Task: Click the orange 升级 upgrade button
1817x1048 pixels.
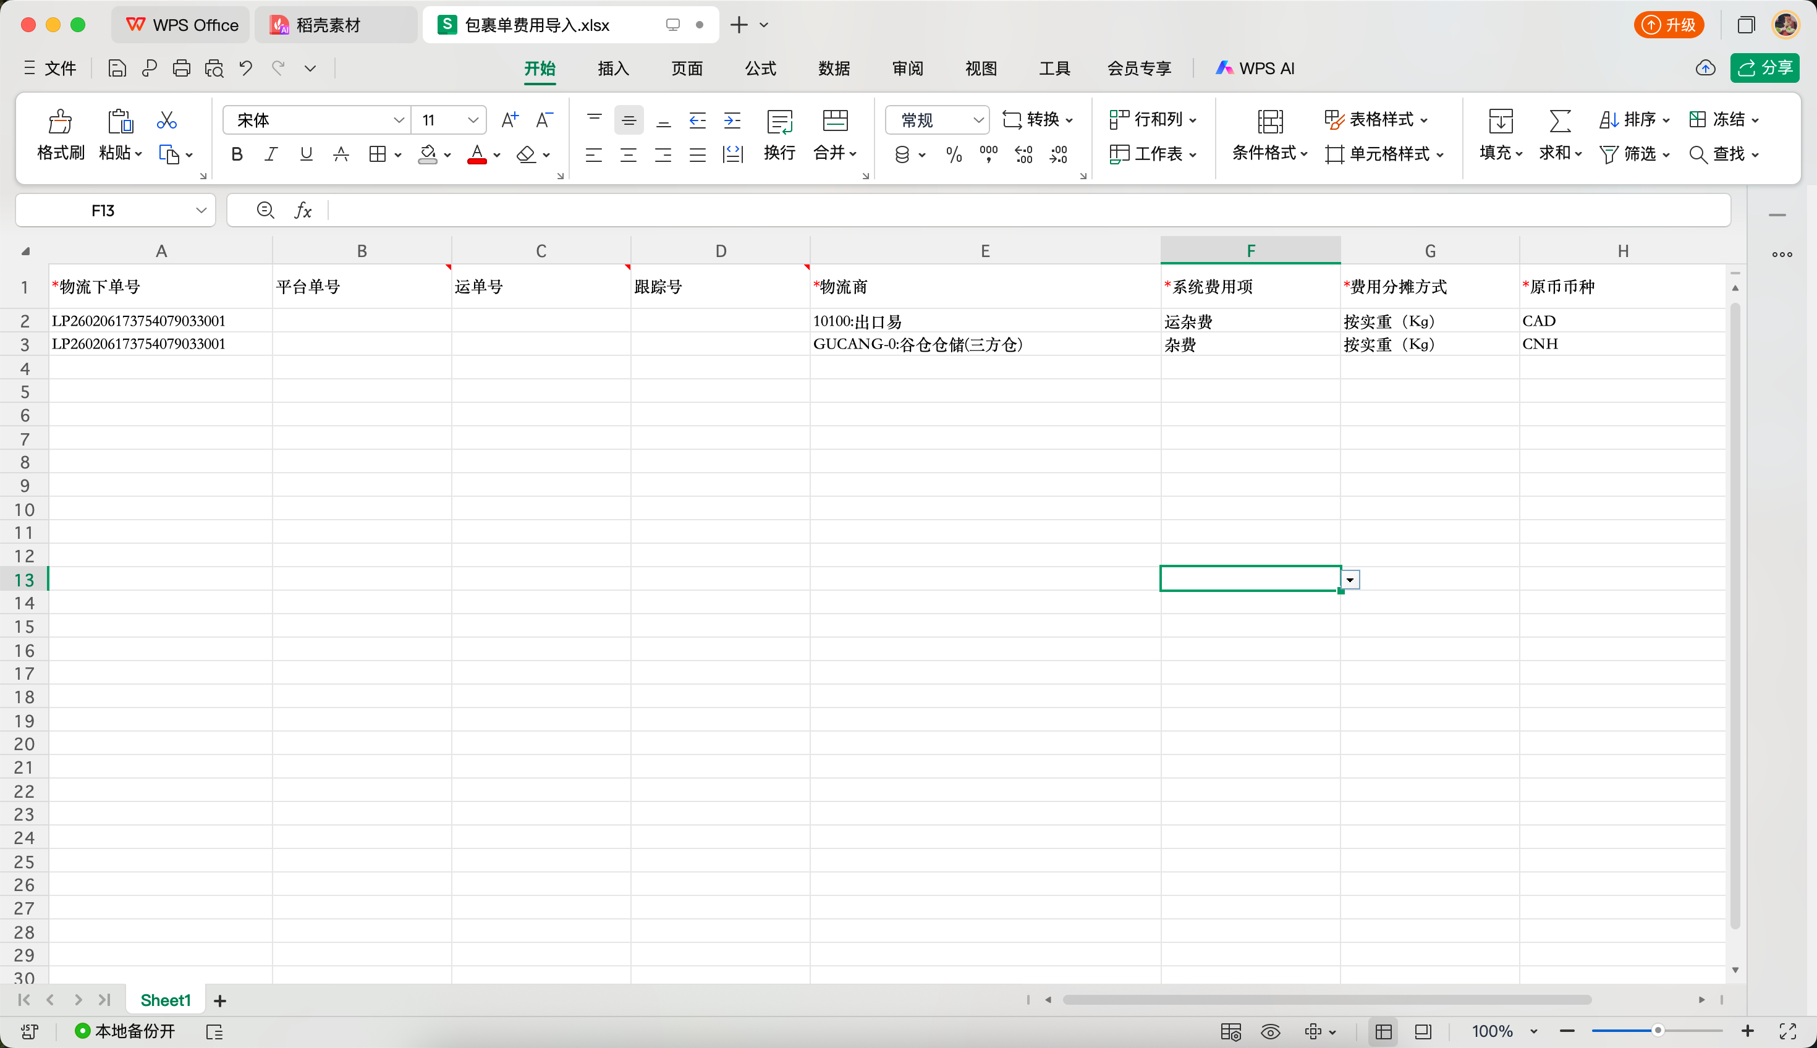Action: coord(1669,25)
